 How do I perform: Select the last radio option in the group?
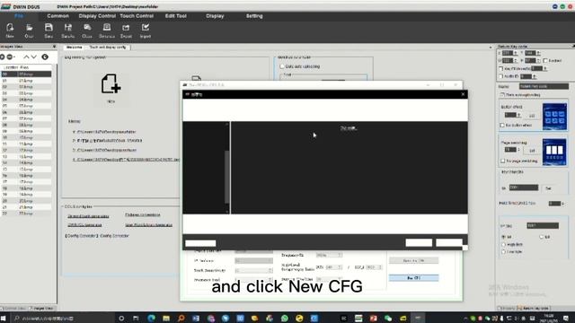click(503, 251)
